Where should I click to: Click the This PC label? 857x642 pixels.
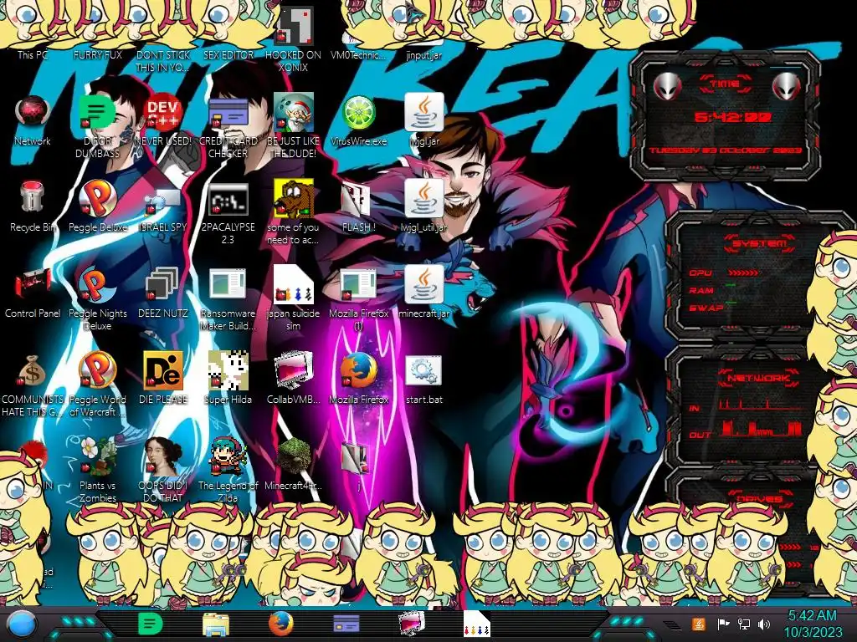pyautogui.click(x=33, y=55)
